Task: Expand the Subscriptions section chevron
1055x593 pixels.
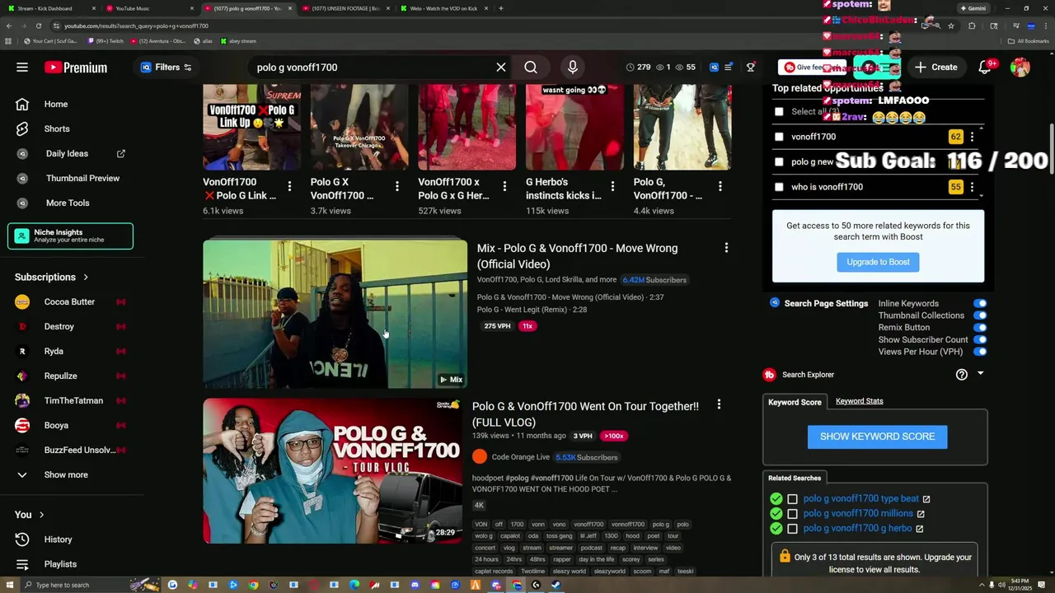Action: click(x=86, y=278)
